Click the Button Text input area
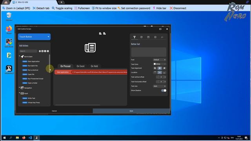 point(149,52)
